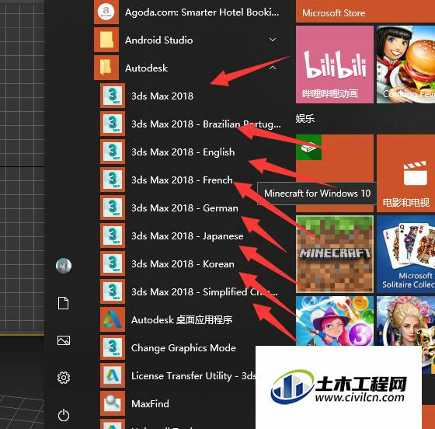Expand the Android Studio folder chevron
This screenshot has height=429, width=435.
click(273, 40)
